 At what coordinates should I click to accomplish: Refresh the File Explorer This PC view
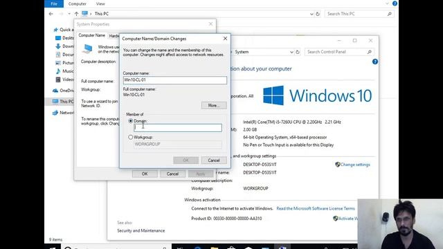318,14
